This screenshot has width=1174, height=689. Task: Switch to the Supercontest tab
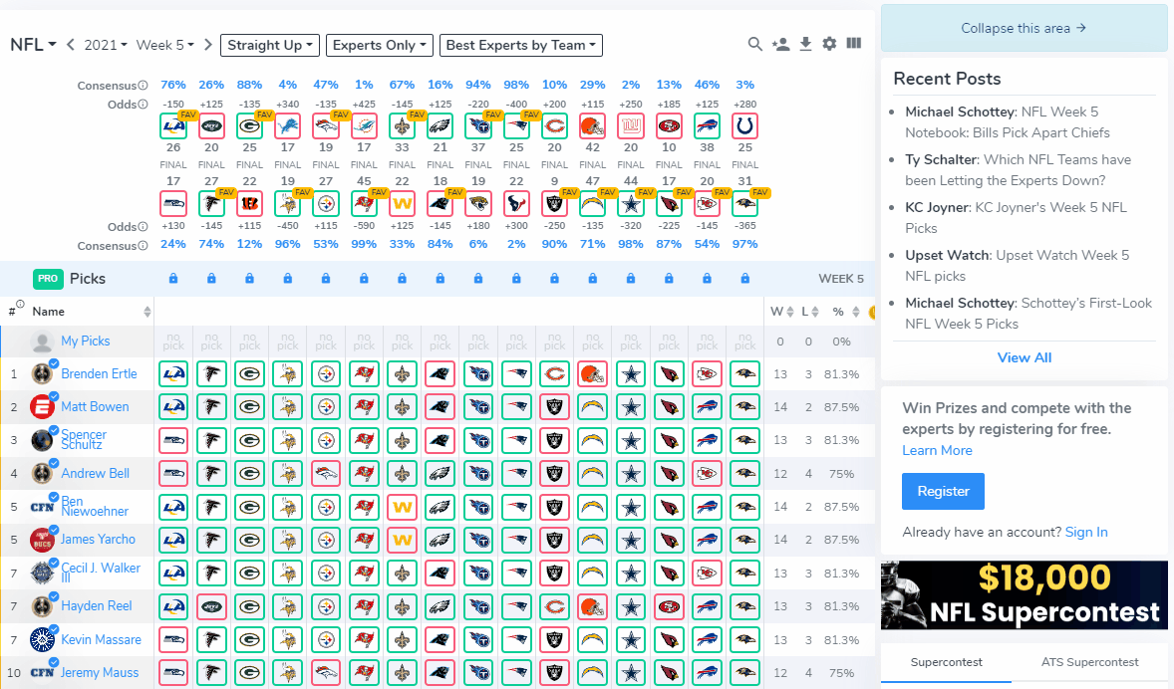point(947,663)
